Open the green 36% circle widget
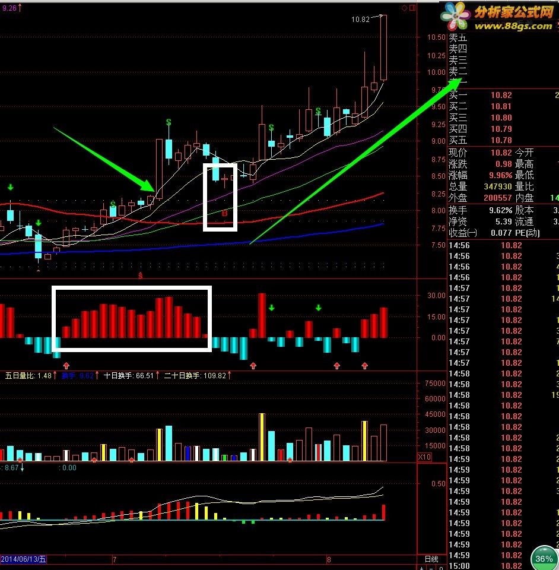Screen dimensions: 559x570 (x=544, y=558)
